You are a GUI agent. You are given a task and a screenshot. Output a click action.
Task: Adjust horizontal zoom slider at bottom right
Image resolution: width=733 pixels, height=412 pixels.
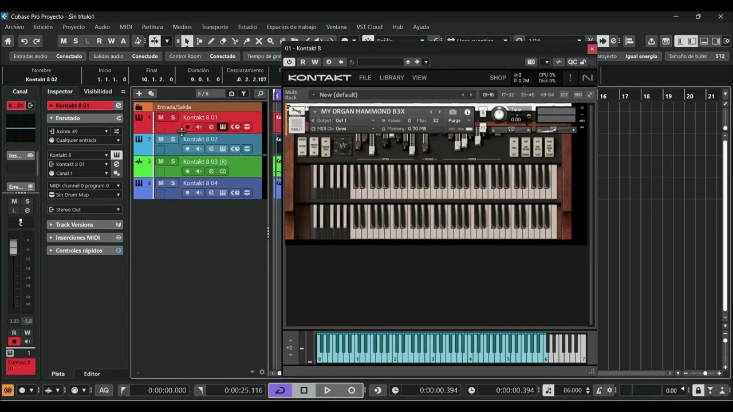705,373
